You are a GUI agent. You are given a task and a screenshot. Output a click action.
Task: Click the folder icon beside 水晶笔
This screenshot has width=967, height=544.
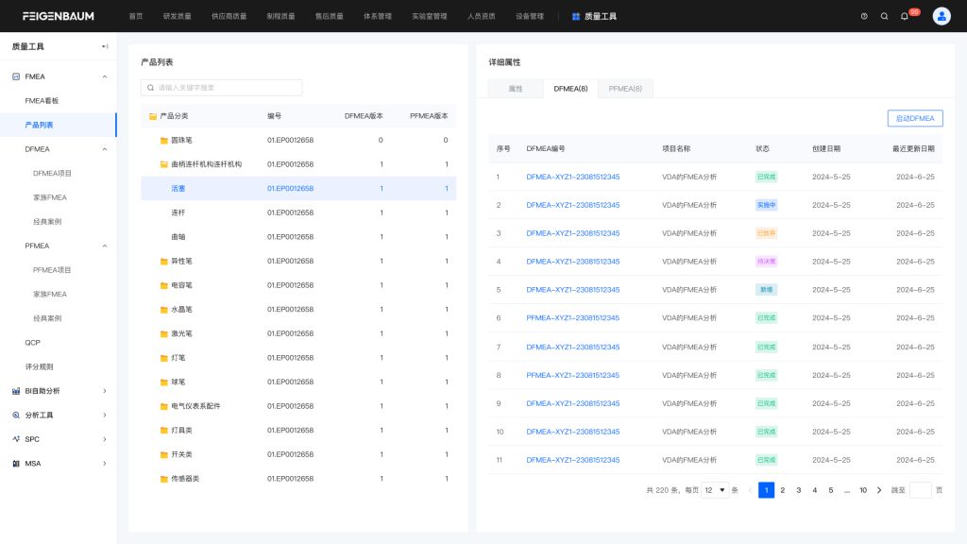pos(164,310)
